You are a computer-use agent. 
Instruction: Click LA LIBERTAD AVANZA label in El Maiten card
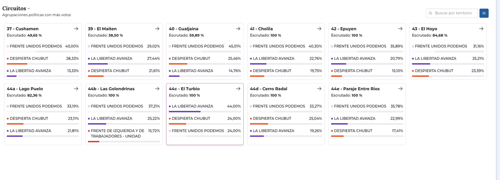[x=111, y=59]
